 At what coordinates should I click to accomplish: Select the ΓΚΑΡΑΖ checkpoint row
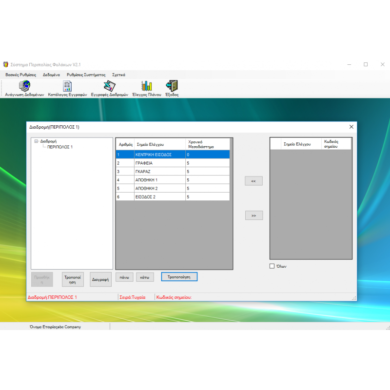(173, 172)
